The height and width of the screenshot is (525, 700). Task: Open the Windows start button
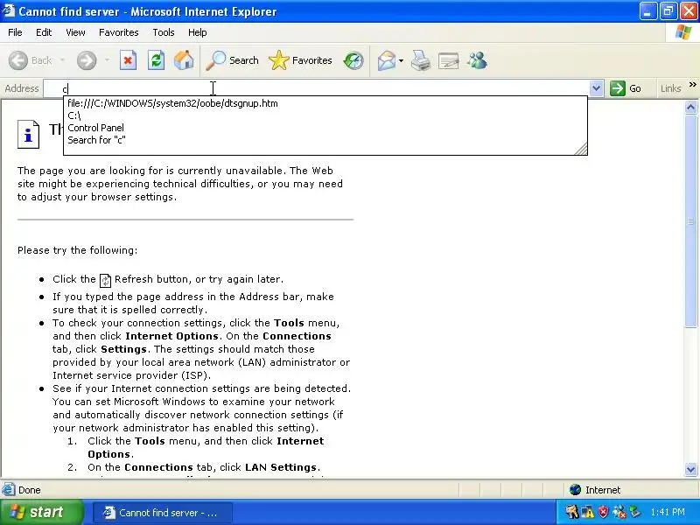pyautogui.click(x=41, y=512)
